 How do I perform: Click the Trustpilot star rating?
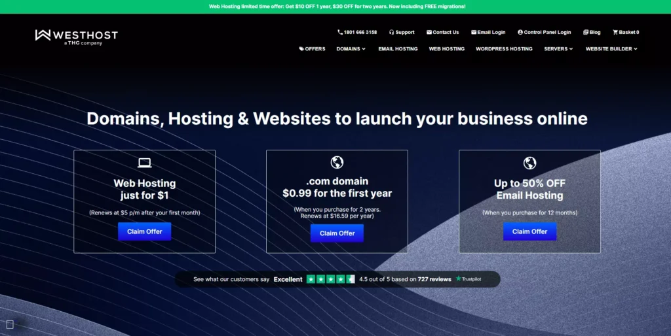point(330,279)
